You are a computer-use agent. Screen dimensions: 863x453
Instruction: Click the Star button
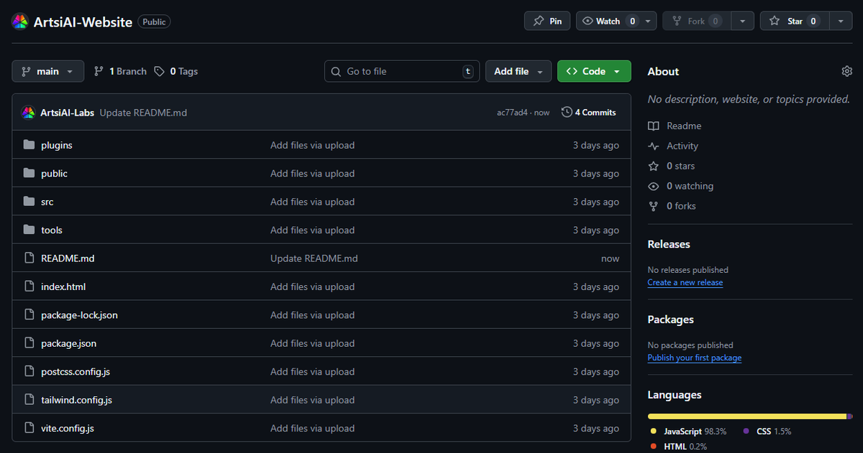pyautogui.click(x=795, y=21)
